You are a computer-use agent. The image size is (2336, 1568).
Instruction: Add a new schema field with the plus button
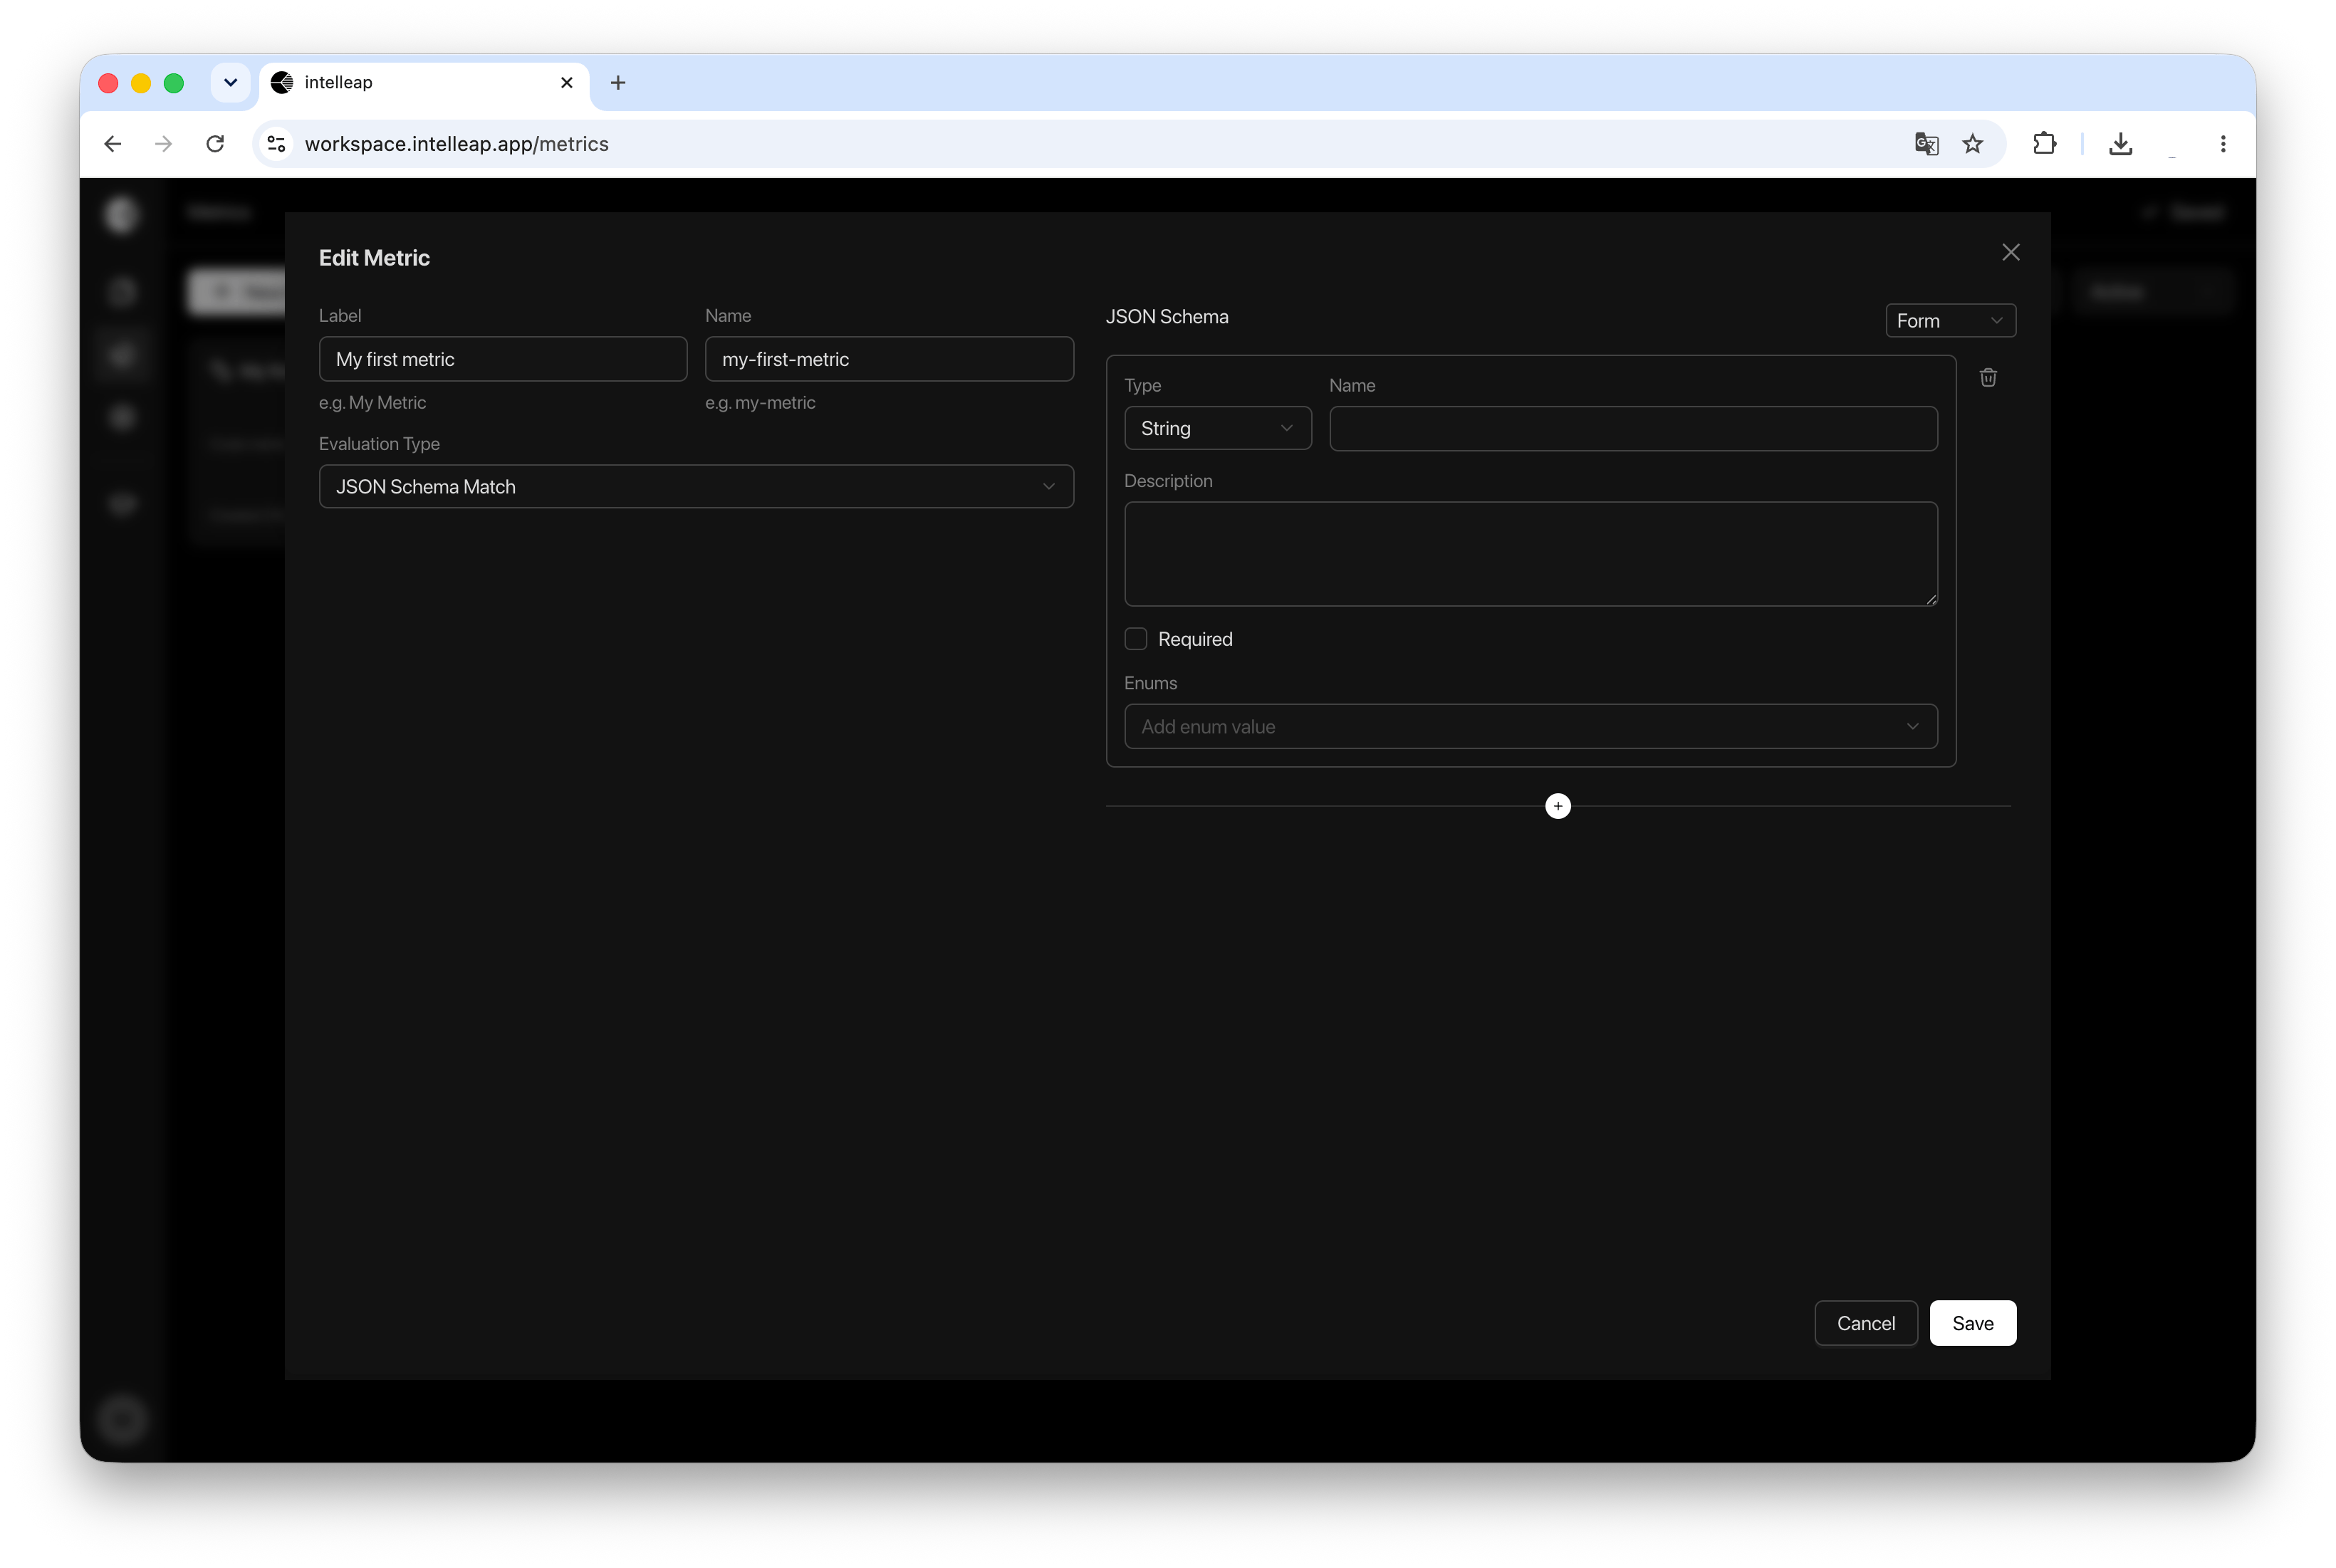pos(1558,806)
